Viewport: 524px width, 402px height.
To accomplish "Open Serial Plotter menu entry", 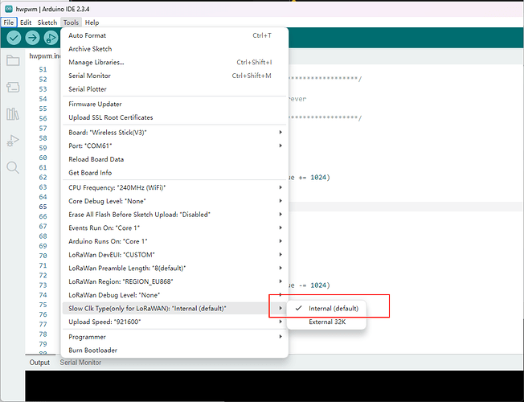I will [174, 89].
